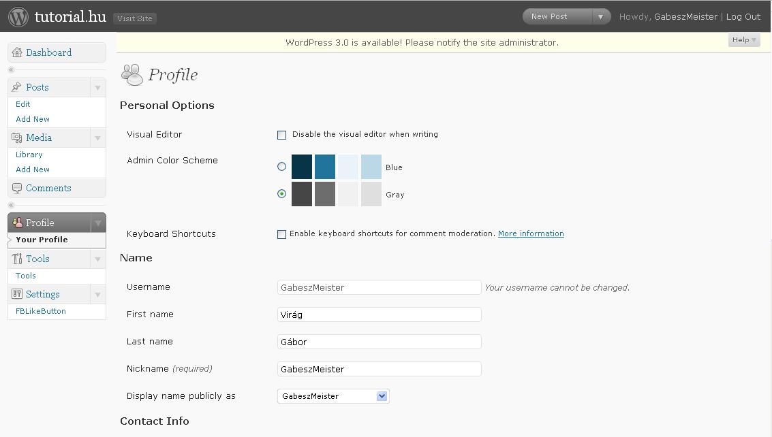
Task: Click the Profile users icon in sidebar
Action: pyautogui.click(x=17, y=223)
